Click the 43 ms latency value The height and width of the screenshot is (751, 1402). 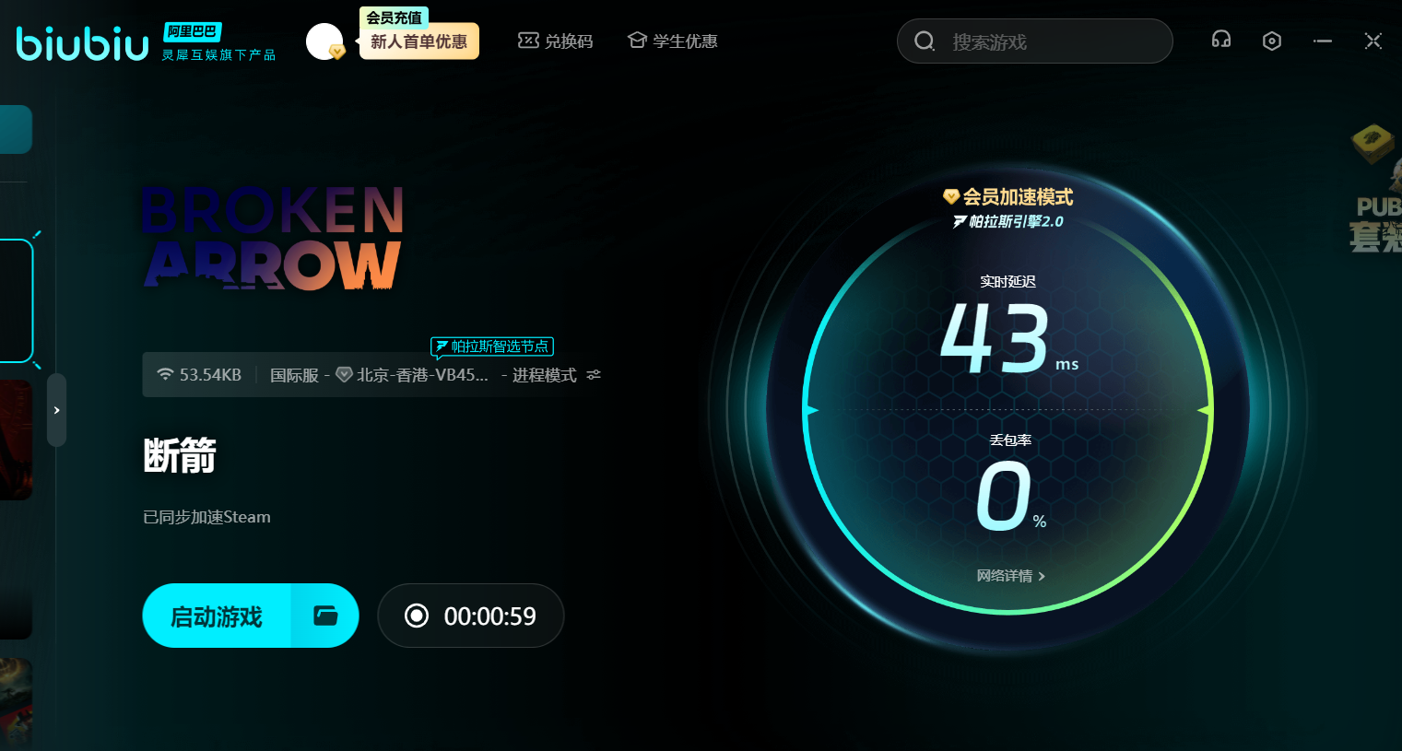1007,338
